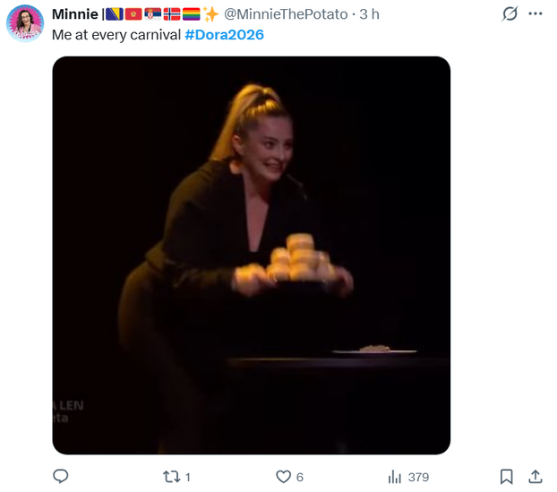Open view analytics bar chart icon
Screen dimensions: 557x492
pos(395,477)
